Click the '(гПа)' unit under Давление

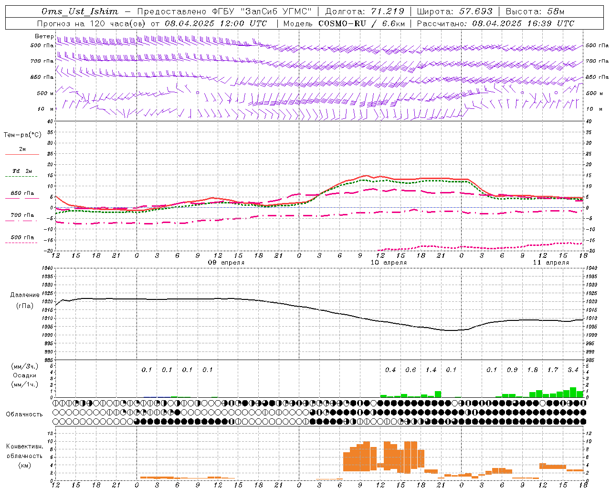(x=24, y=306)
